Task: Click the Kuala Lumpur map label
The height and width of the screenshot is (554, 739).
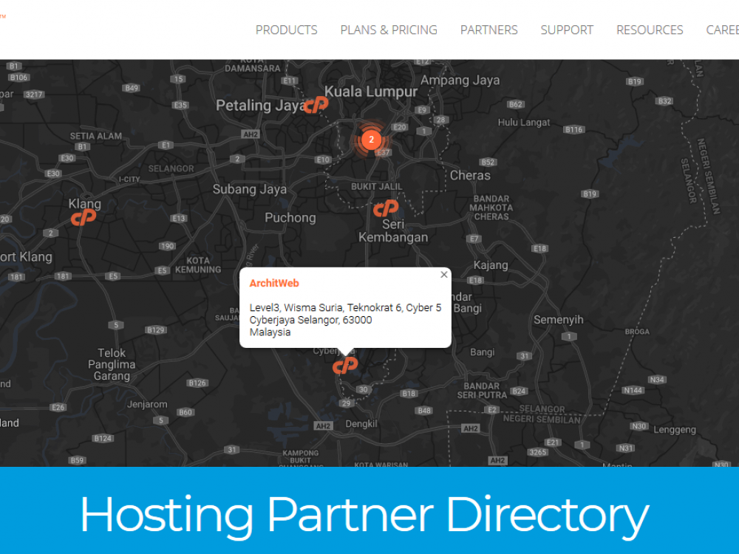Action: pyautogui.click(x=371, y=92)
